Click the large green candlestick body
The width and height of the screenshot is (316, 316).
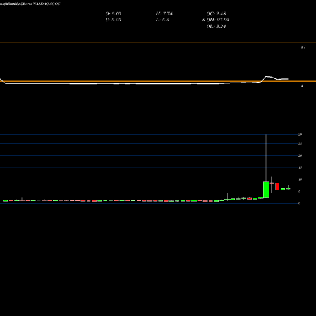click(266, 190)
